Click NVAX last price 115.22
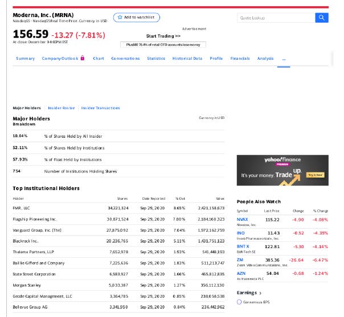Screen dimensions: 344x317 pos(272,220)
